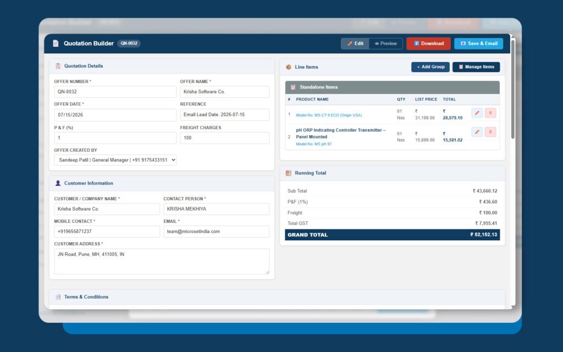
Task: Delete the MS CT 9 ECO line item
Action: pos(490,113)
